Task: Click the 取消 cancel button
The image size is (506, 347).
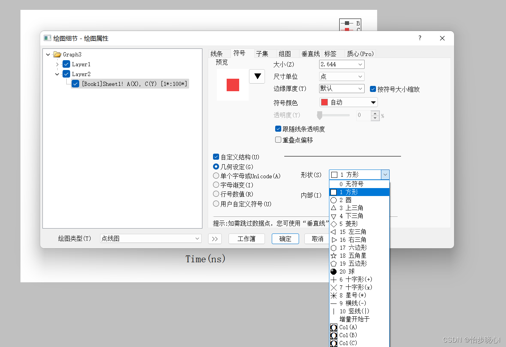Action: 317,239
